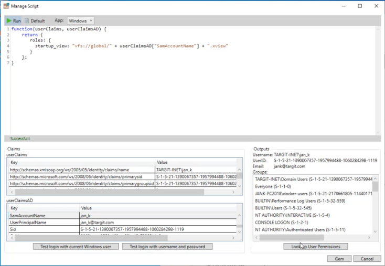
Task: Select the Sid row in userClaimsAD
Action: click(x=123, y=229)
